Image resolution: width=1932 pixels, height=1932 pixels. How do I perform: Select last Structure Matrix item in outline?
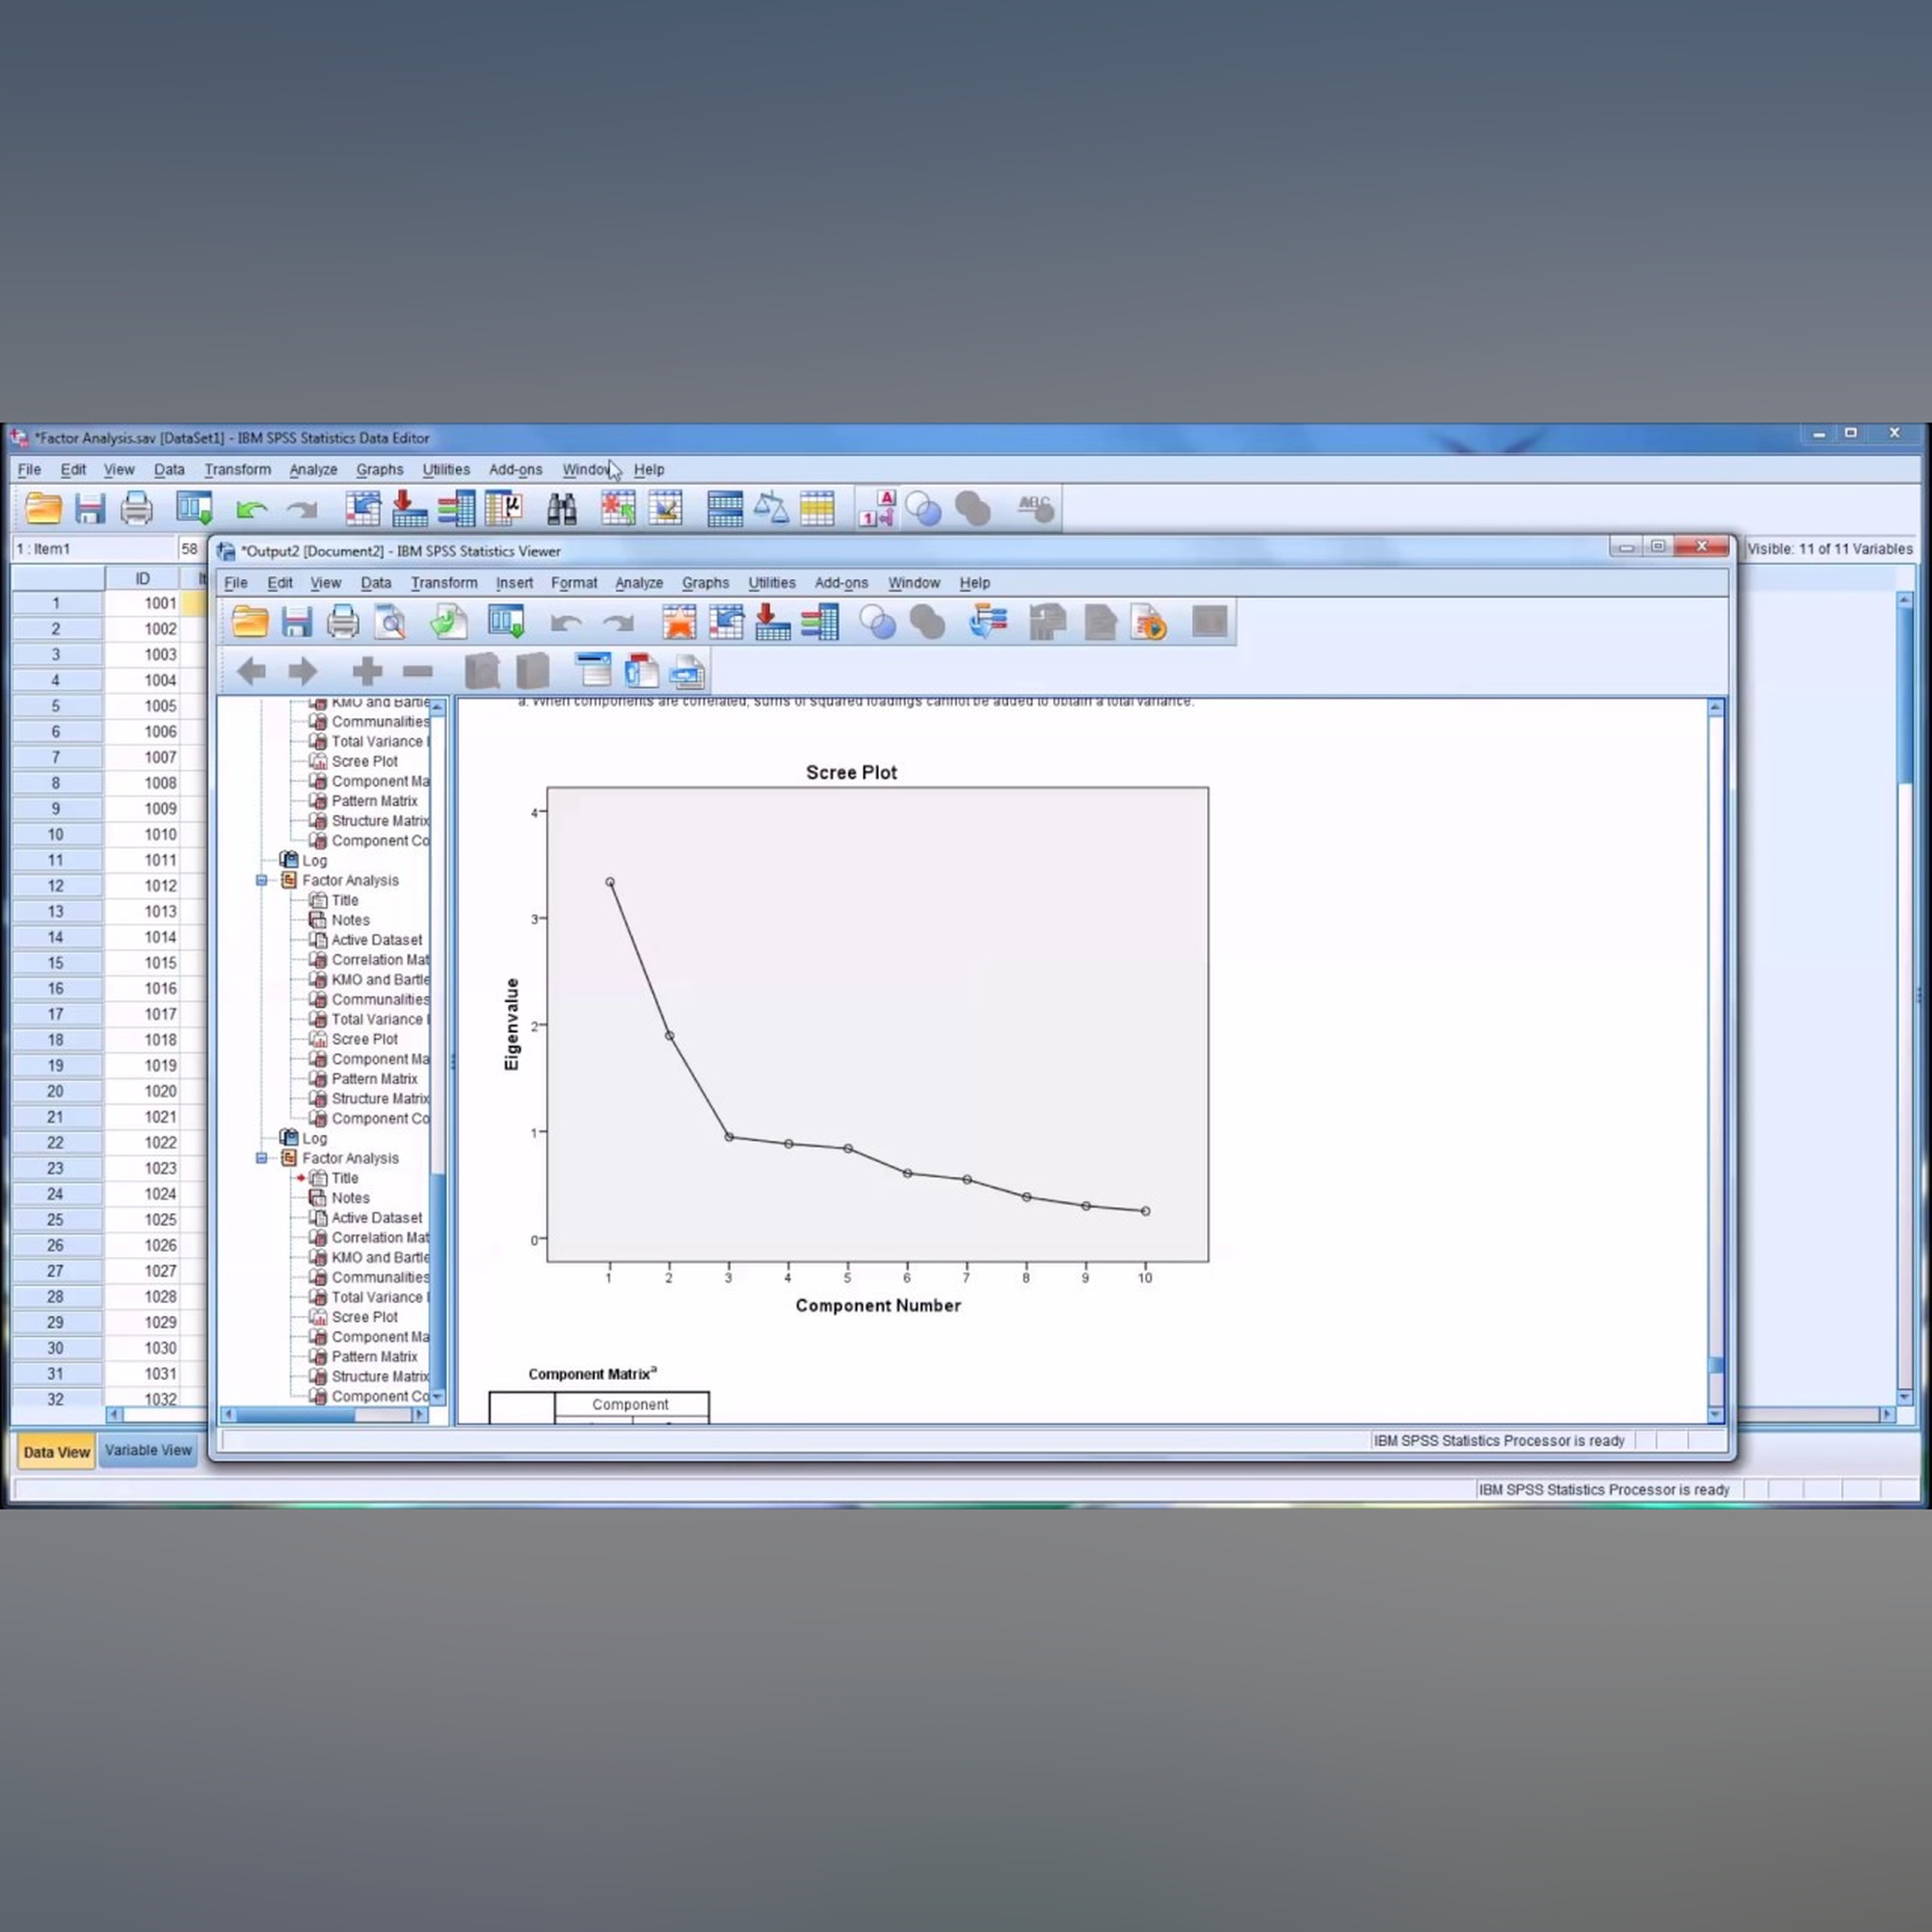point(379,1377)
